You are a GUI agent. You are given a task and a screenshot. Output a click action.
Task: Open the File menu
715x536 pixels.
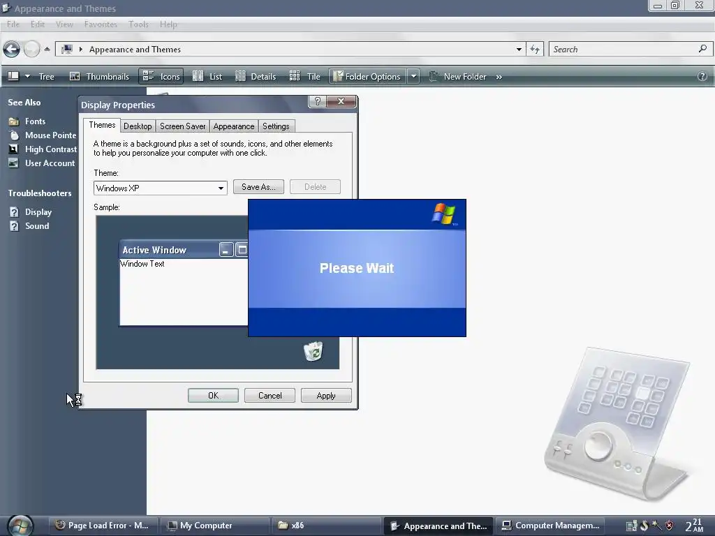(13, 24)
